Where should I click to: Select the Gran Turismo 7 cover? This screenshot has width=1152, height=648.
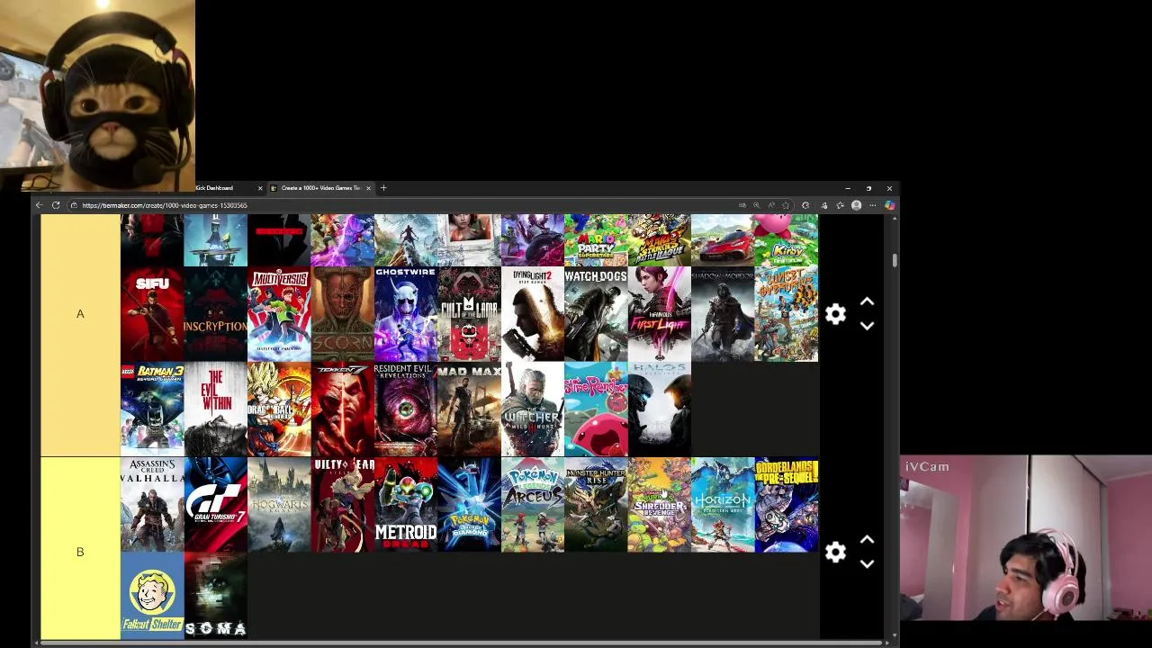pos(215,505)
